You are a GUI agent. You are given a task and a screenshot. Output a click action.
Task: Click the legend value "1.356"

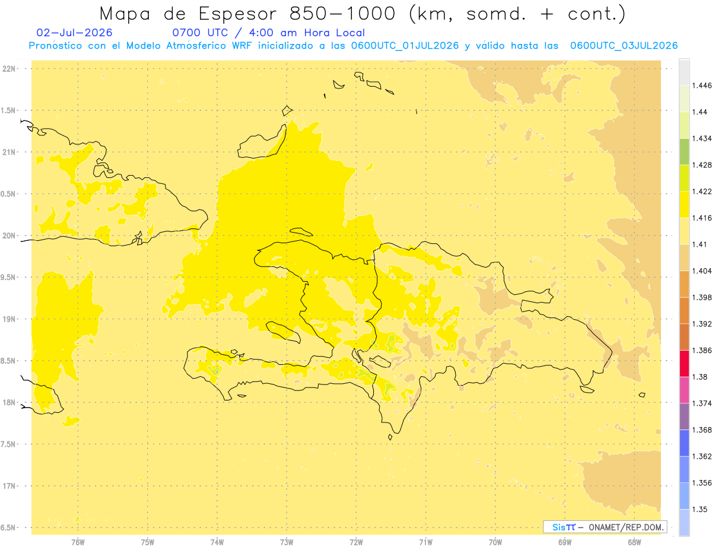[702, 483]
